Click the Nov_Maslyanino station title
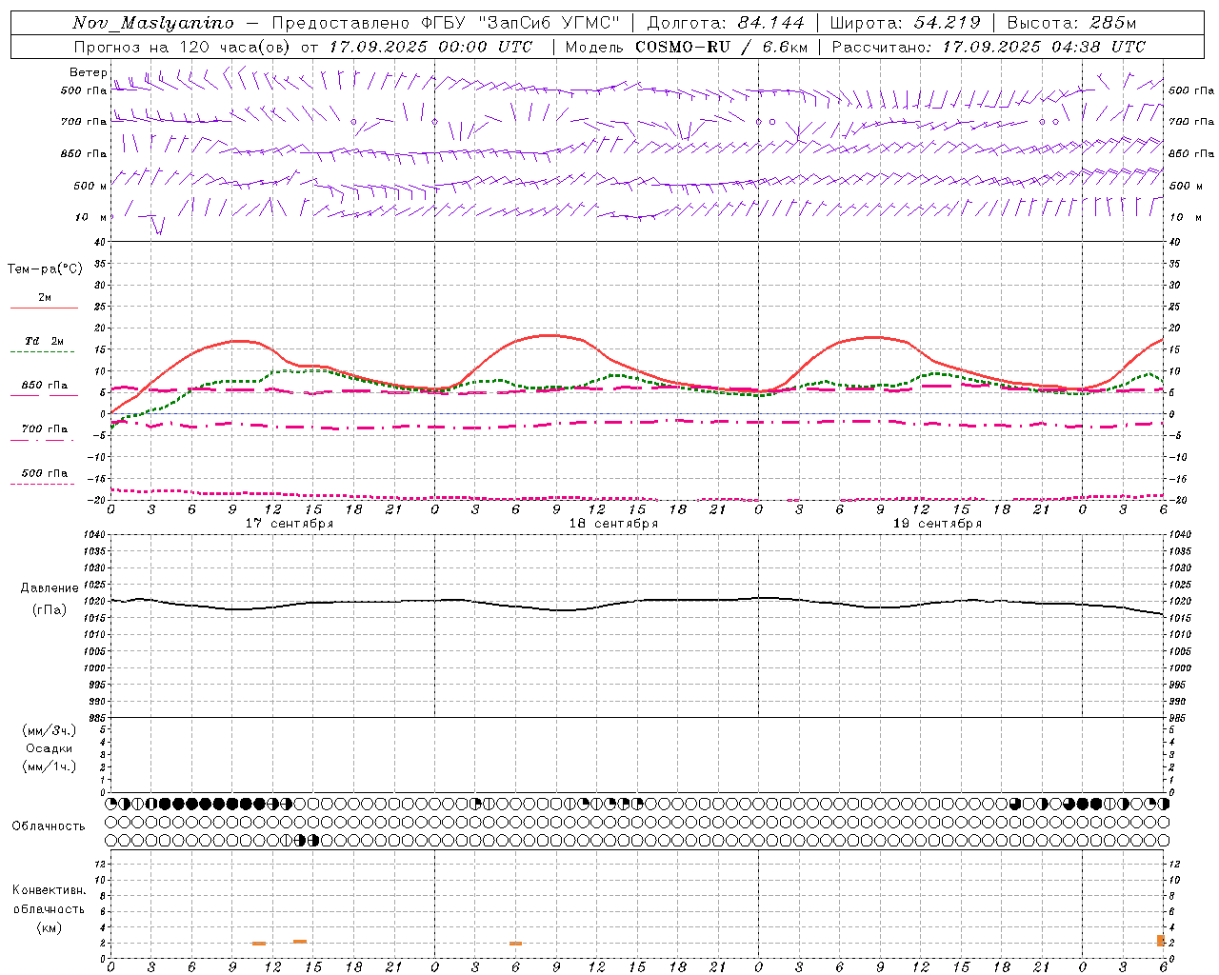The height and width of the screenshot is (975, 1219). 153,23
